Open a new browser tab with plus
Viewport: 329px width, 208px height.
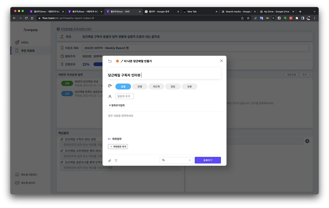[x=300, y=12]
